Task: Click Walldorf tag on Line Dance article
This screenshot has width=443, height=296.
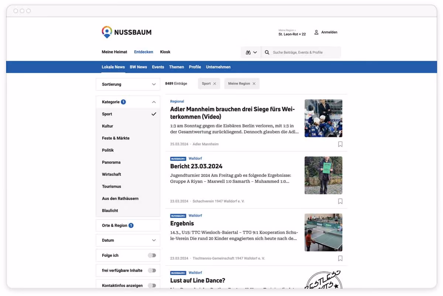Action: click(195, 273)
